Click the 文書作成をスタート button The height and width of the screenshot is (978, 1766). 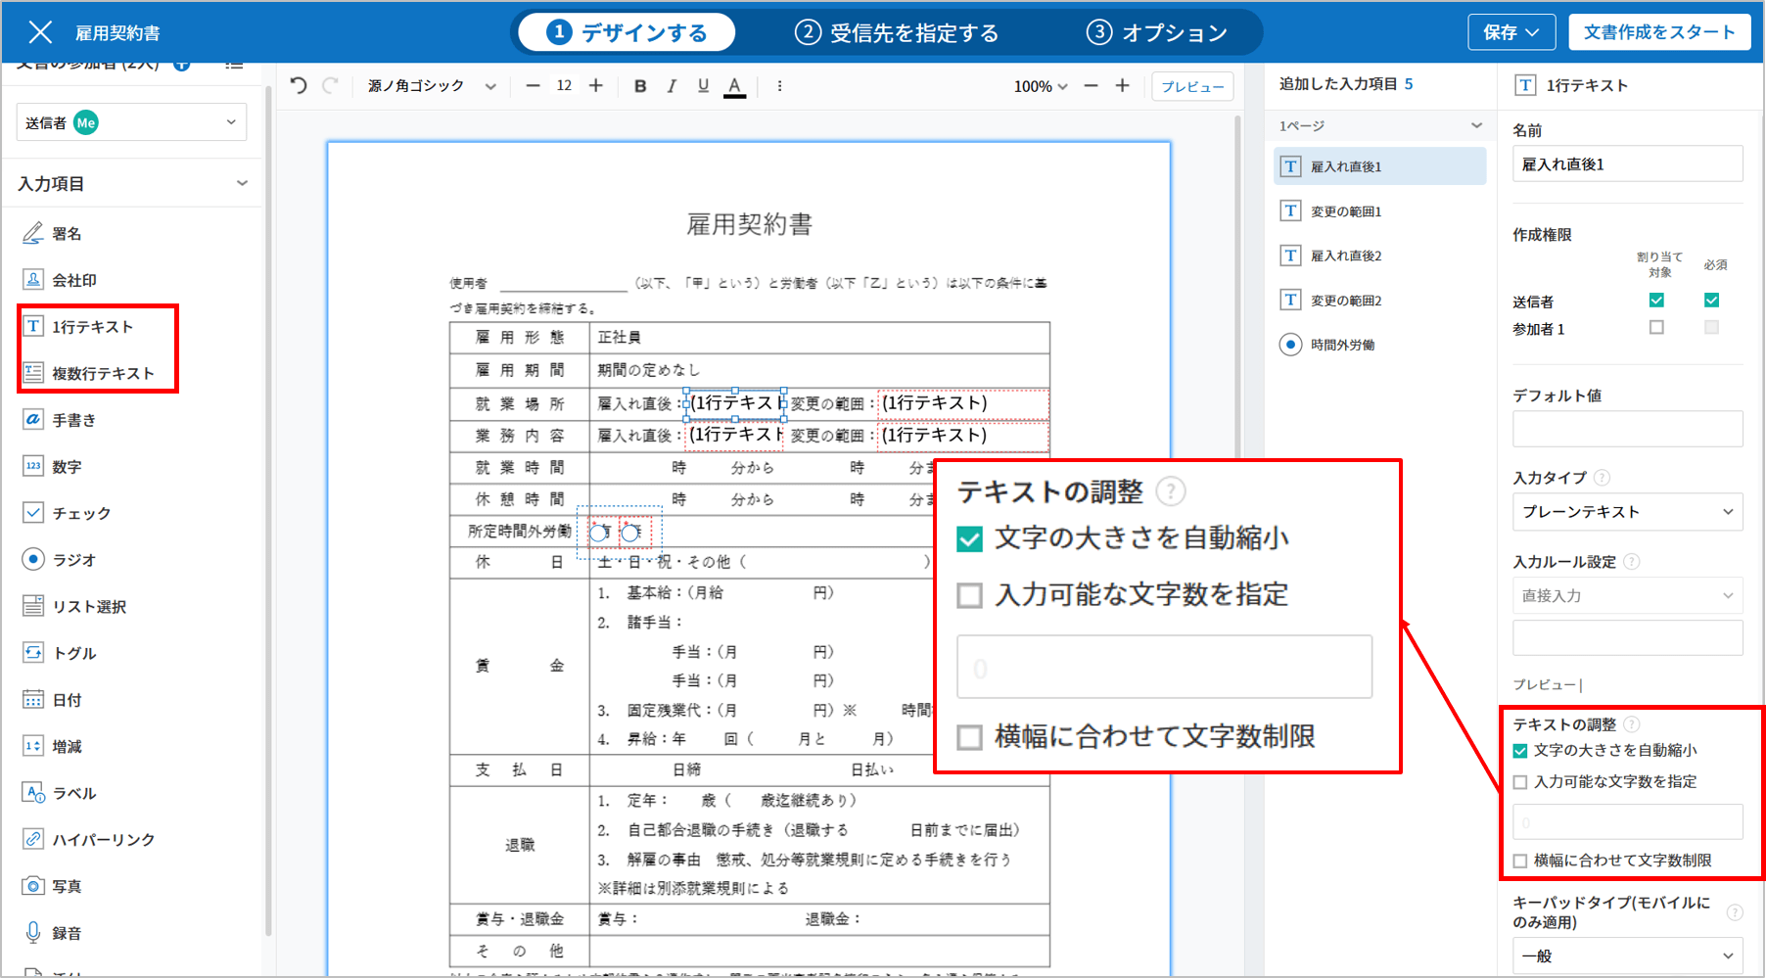coord(1658,32)
